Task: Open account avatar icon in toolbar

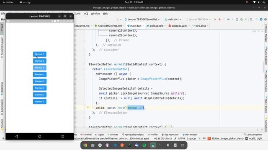Action: [x=265, y=20]
